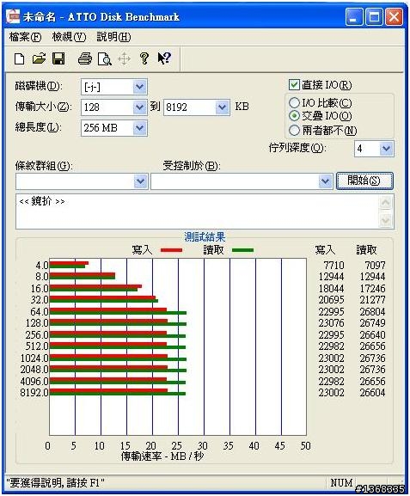Close the ATTO Disk Benchmark window
Viewport: 410px width, 496px height.
(x=395, y=16)
